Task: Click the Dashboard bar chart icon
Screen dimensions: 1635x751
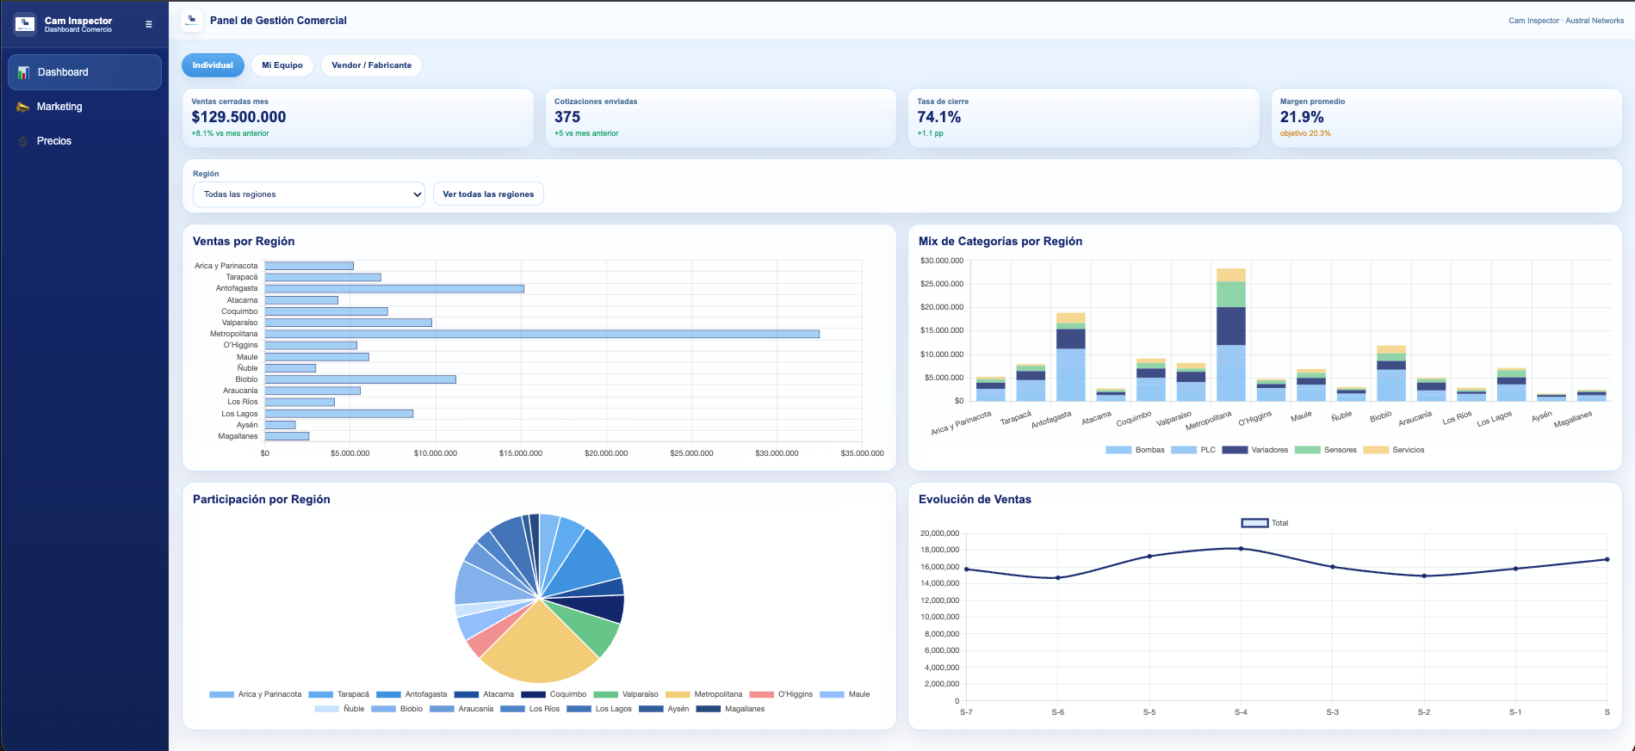Action: click(x=23, y=72)
